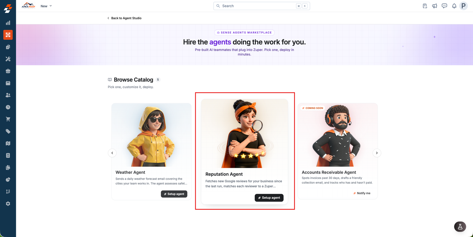Select the Reputation Agent character image
This screenshot has width=473, height=237.
[x=245, y=133]
